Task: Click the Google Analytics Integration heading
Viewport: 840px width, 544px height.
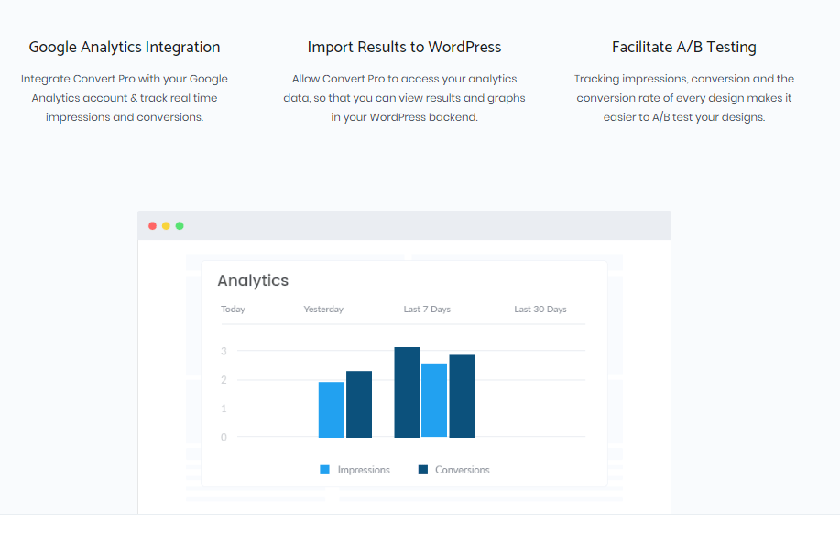Action: (125, 47)
